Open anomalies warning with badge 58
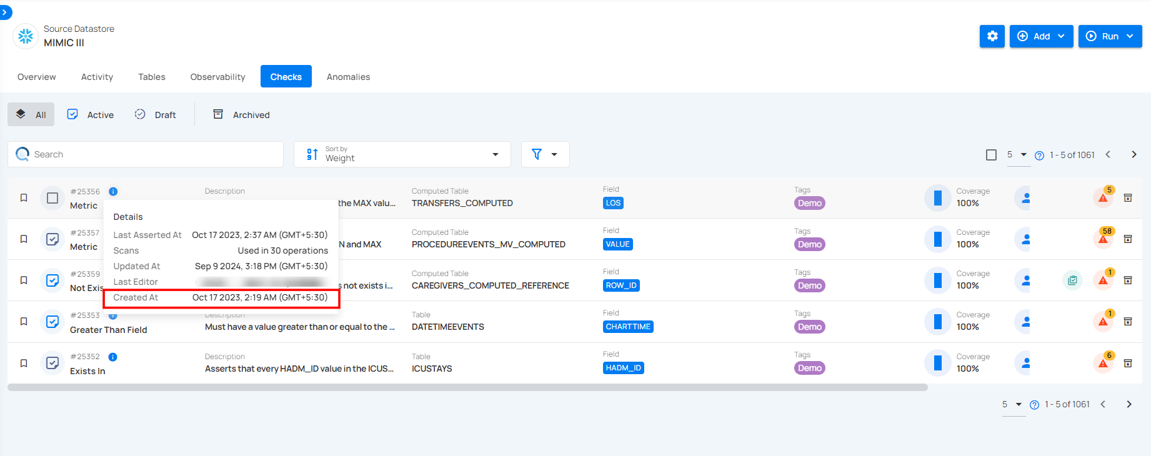Screen dimensions: 1151x456 coord(1104,238)
